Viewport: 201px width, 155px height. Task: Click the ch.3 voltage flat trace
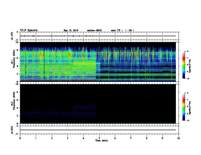[98, 130]
